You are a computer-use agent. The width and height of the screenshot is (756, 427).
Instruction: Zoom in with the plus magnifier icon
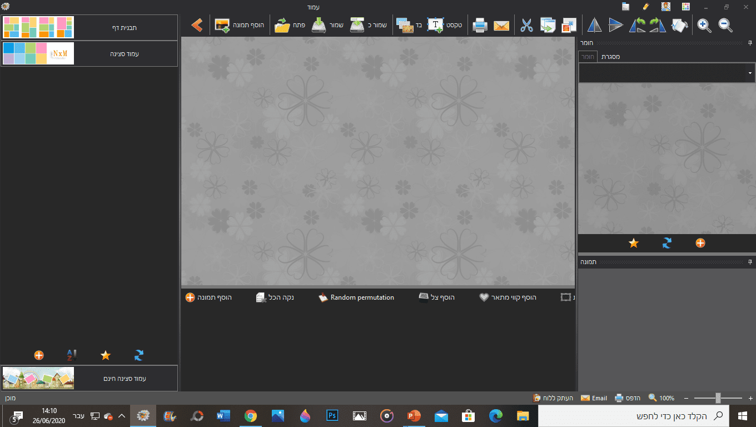coord(704,25)
